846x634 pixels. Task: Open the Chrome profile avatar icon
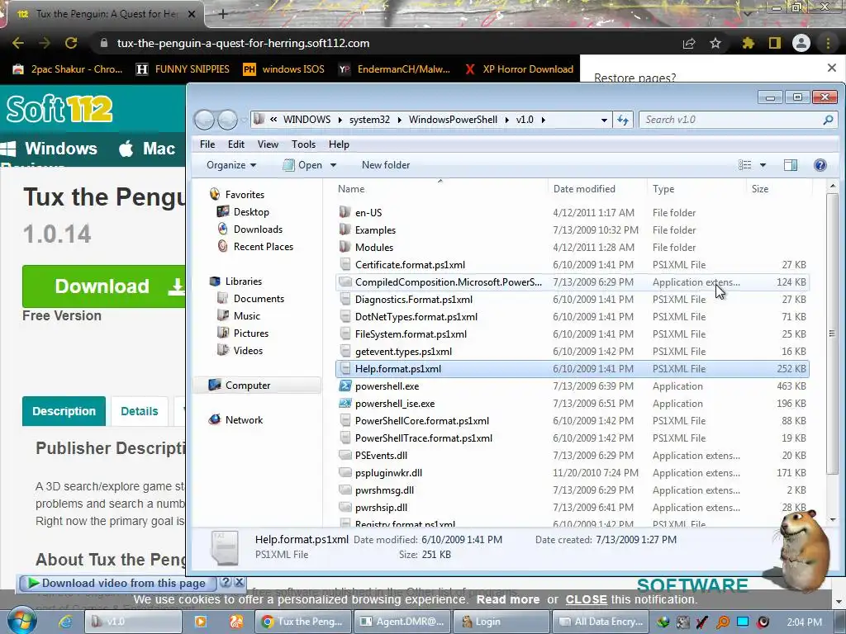pos(801,43)
